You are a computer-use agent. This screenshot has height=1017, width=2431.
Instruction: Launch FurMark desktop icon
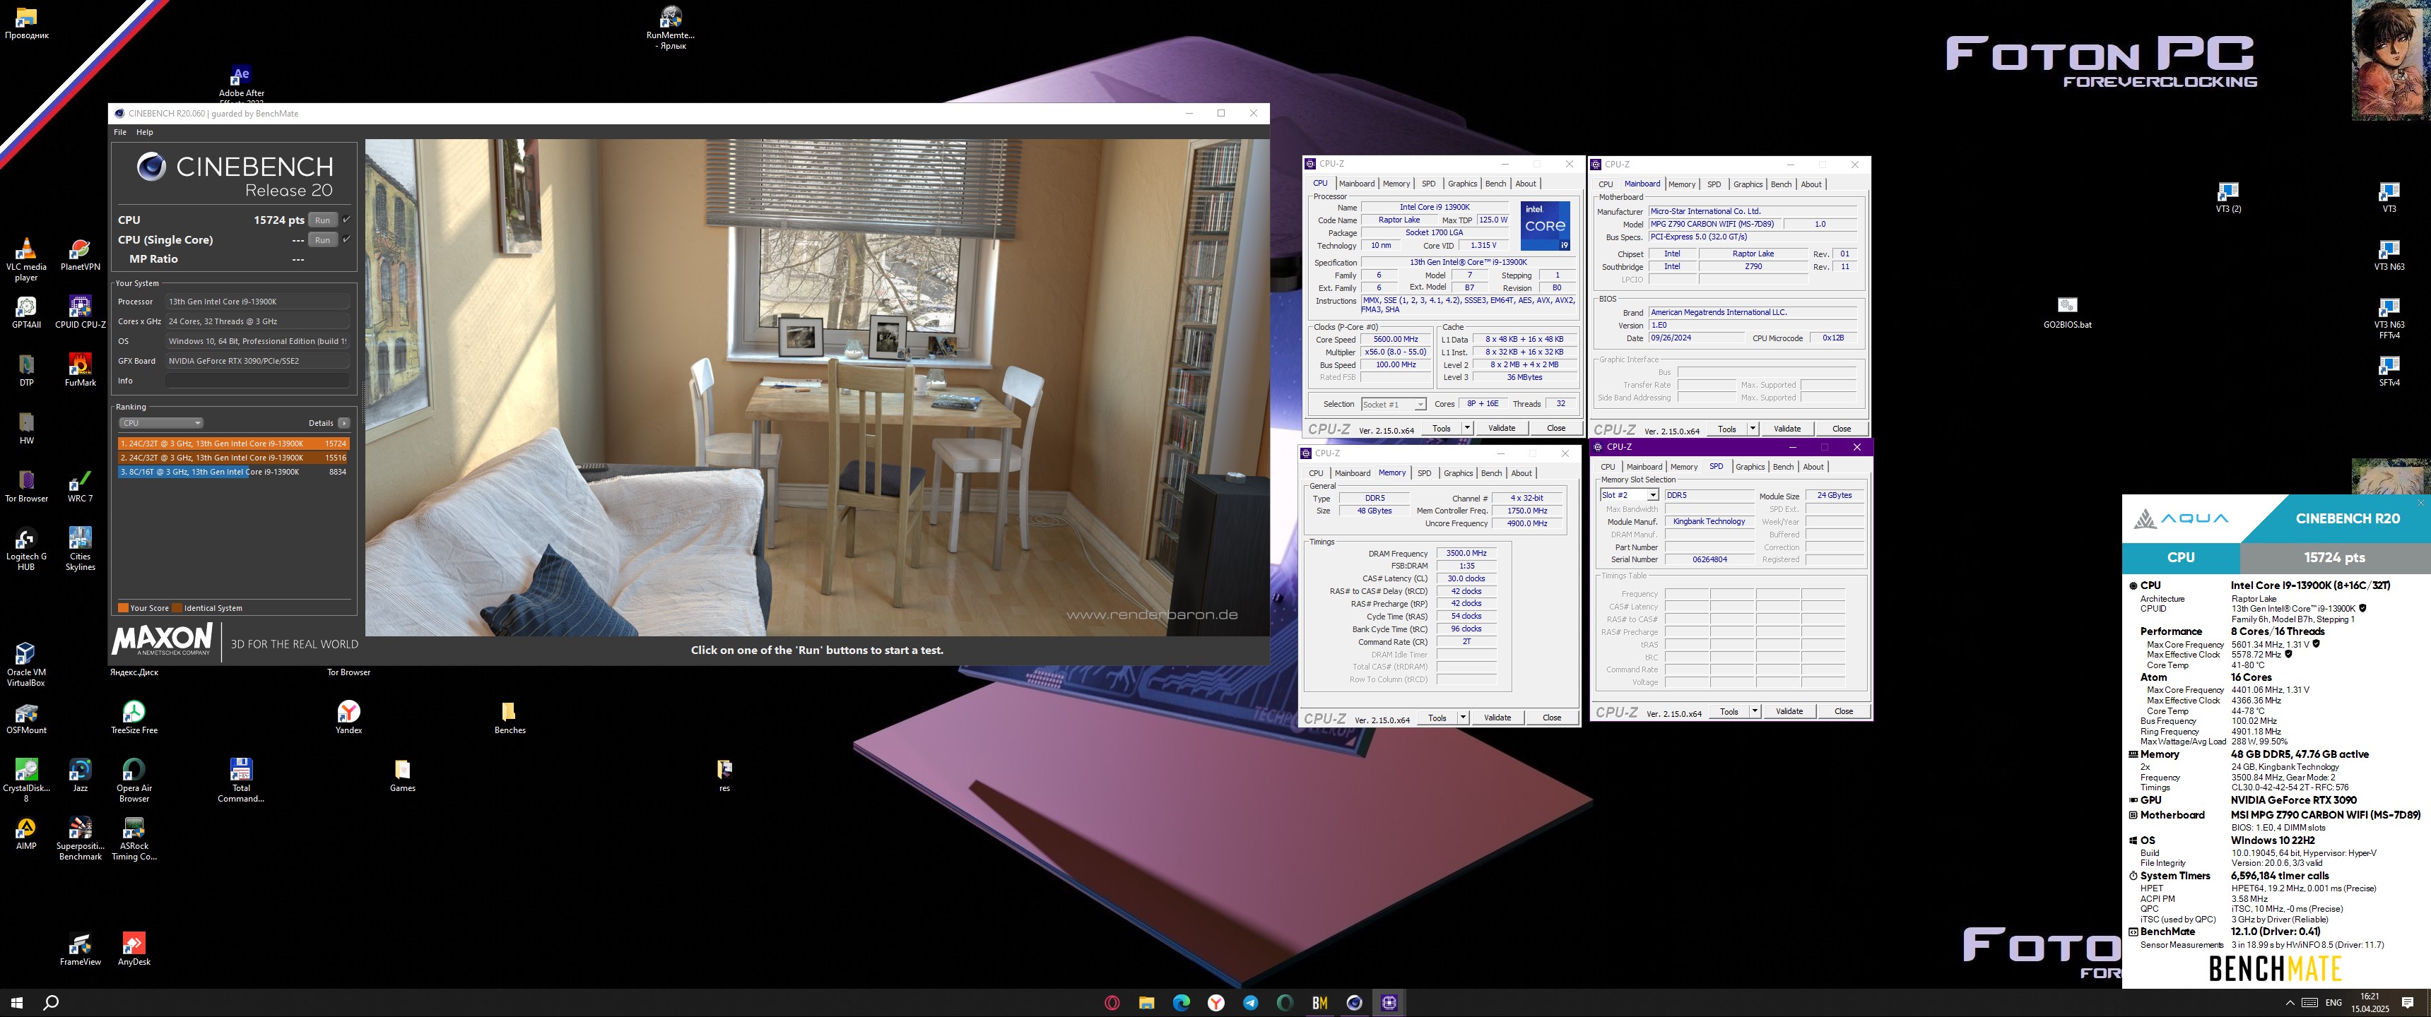[x=81, y=370]
